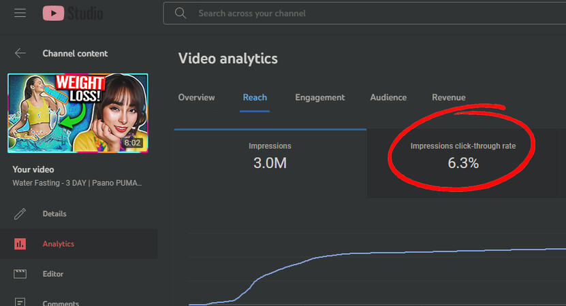The width and height of the screenshot is (566, 306).
Task: Select the Impressions click-through rate card
Action: (x=463, y=163)
